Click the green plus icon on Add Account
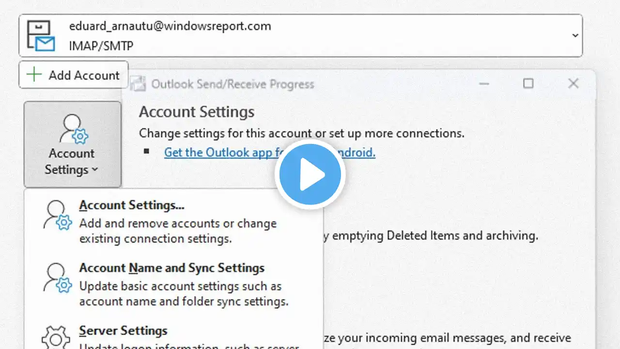The height and width of the screenshot is (349, 620). [34, 75]
